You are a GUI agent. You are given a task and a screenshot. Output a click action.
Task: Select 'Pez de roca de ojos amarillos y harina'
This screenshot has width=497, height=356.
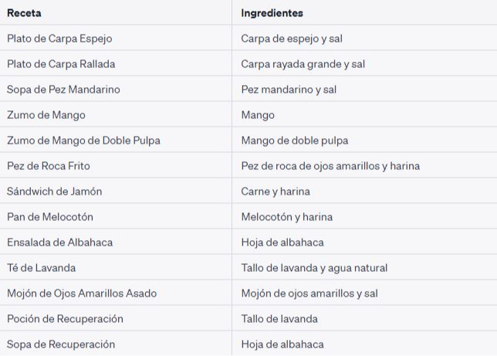[x=330, y=165]
